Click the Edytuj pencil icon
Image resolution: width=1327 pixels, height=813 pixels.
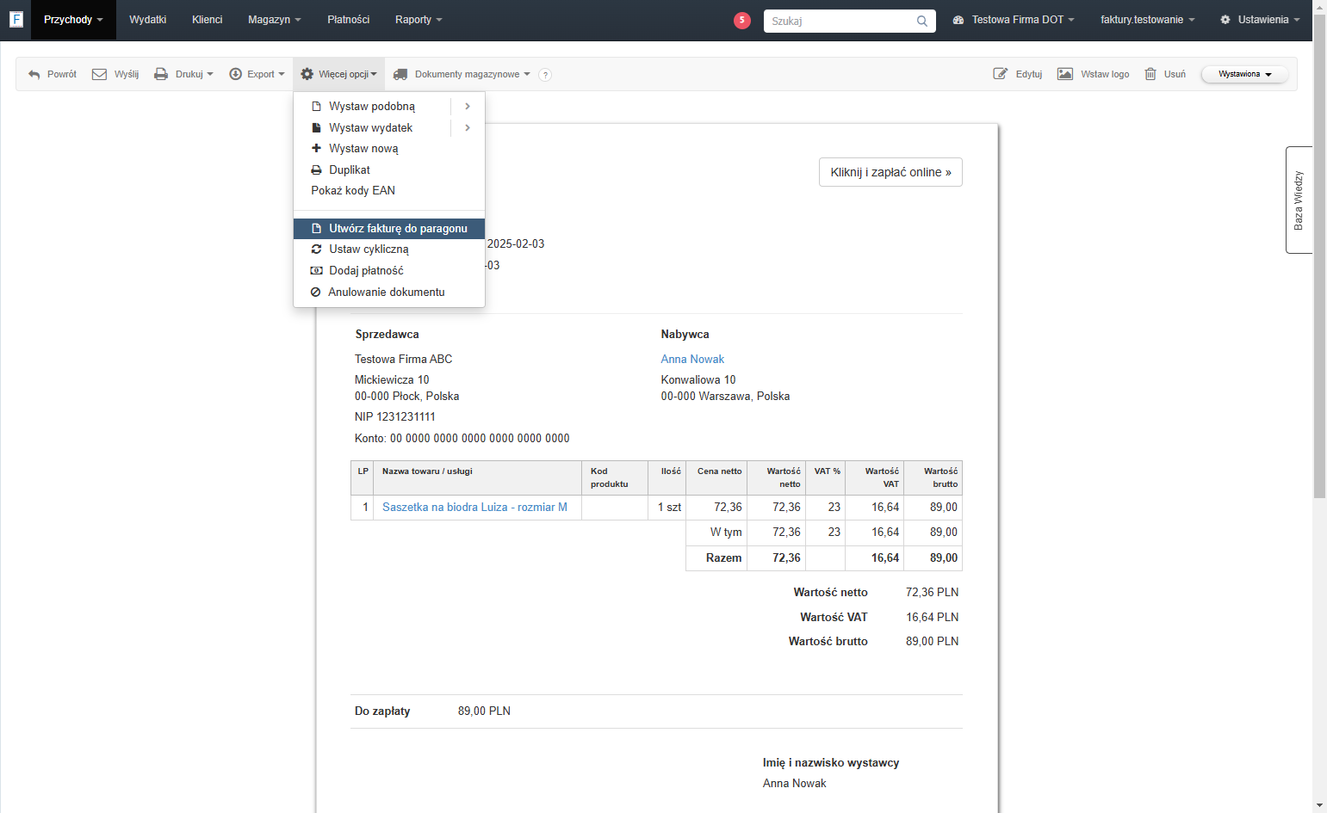coord(1001,74)
